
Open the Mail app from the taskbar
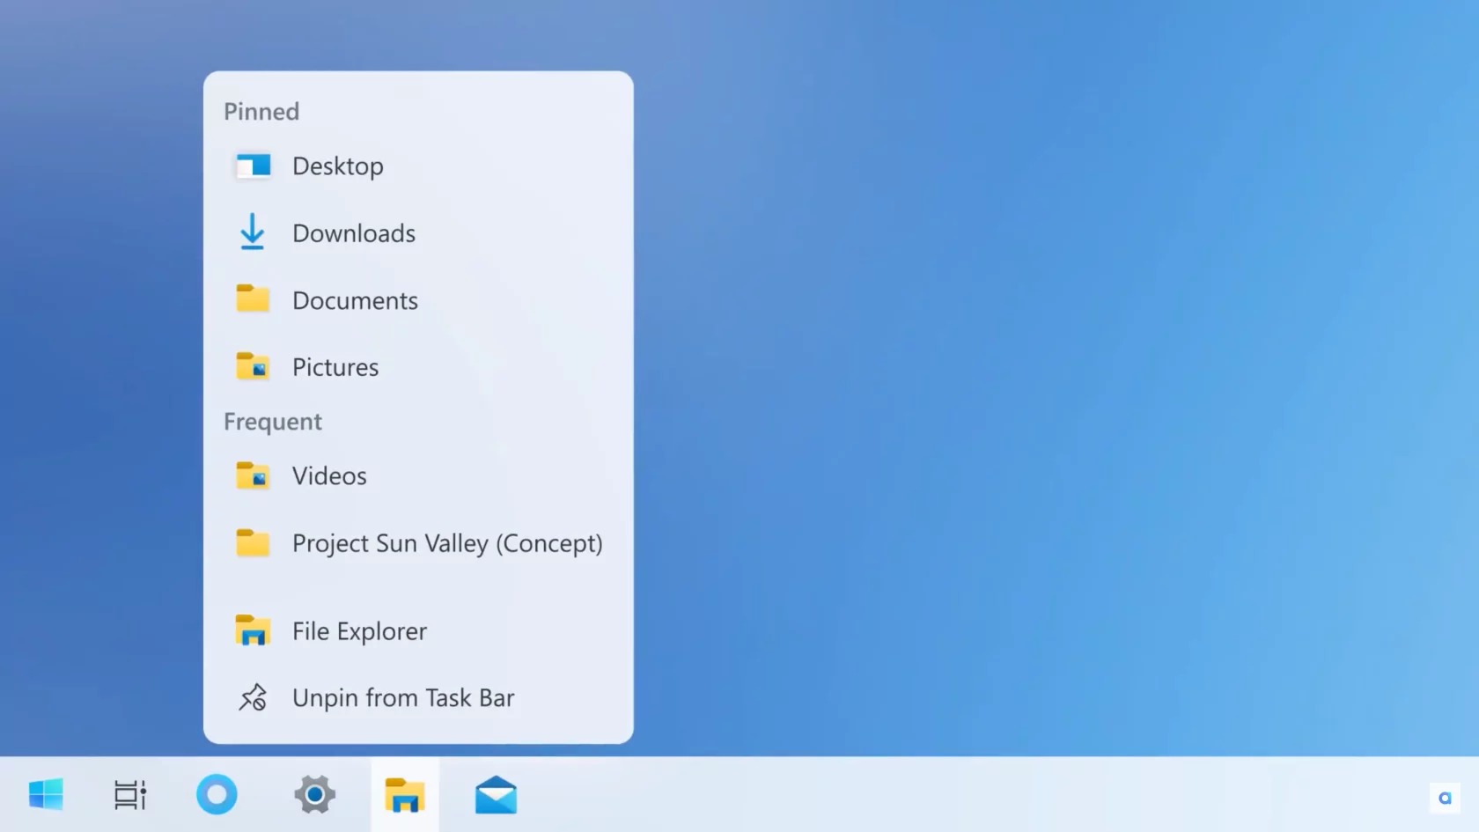496,795
